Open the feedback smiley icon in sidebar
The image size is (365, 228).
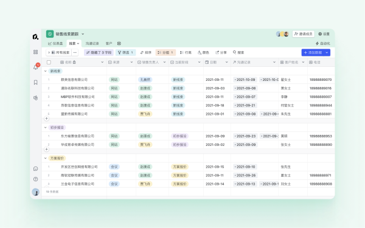tap(36, 168)
